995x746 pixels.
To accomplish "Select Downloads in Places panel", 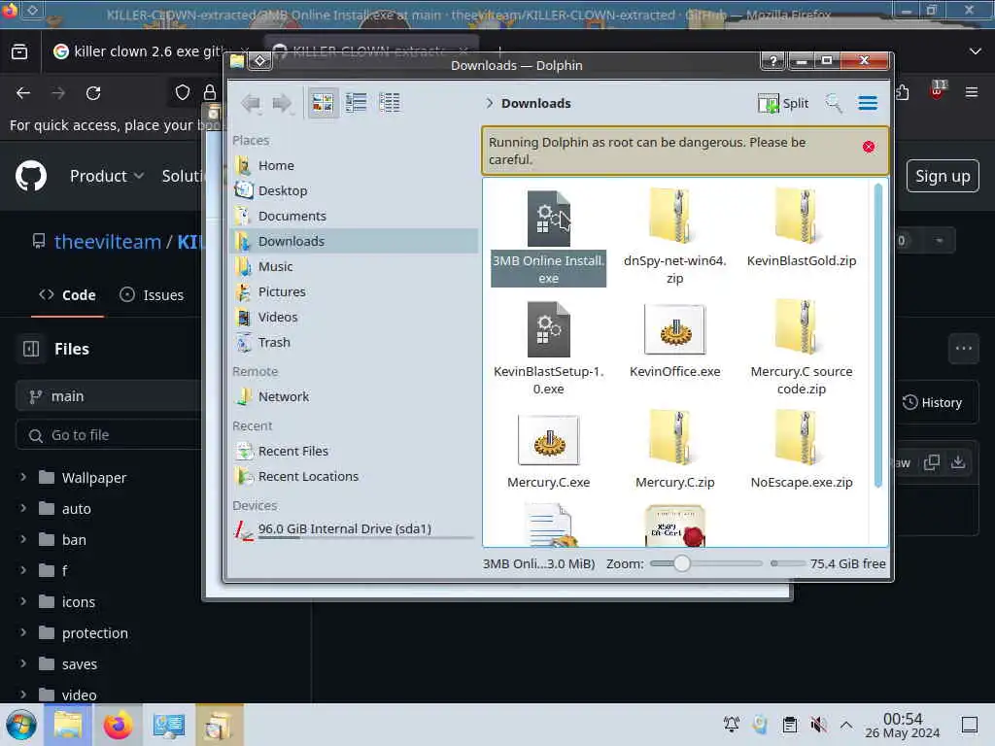I will [x=354, y=241].
